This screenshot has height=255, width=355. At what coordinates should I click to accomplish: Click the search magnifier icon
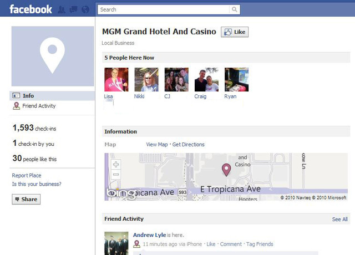[235, 9]
